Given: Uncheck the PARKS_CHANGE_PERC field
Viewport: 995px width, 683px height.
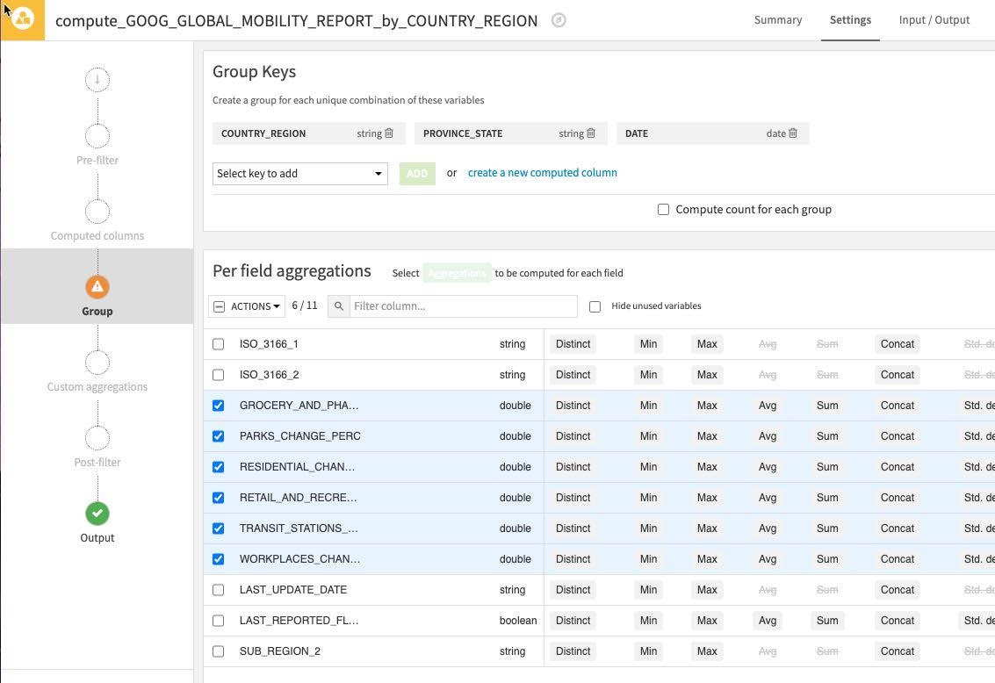Looking at the screenshot, I should point(219,436).
